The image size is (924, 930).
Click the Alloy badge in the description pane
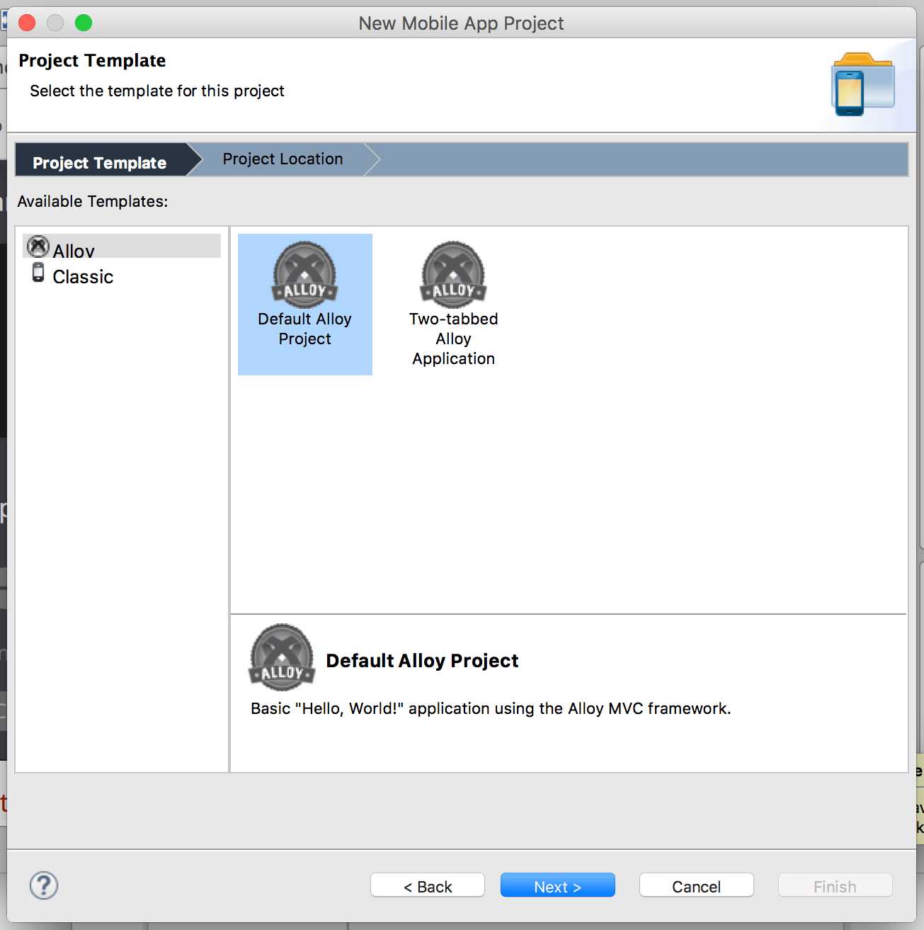282,657
